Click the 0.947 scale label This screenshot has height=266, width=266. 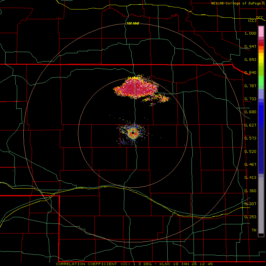(x=250, y=46)
